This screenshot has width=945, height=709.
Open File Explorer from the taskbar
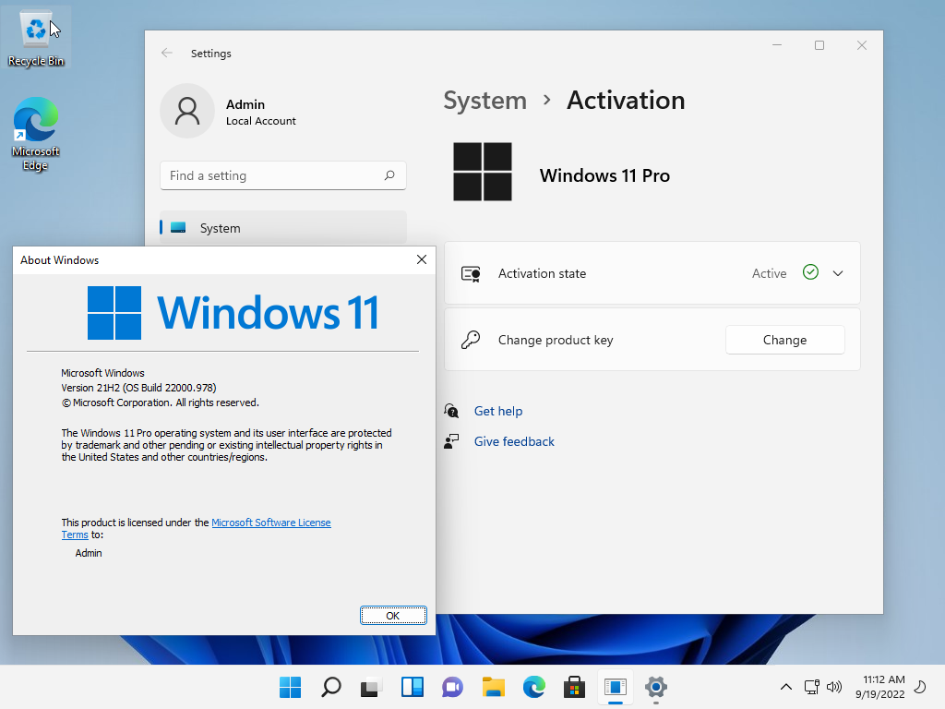click(493, 687)
